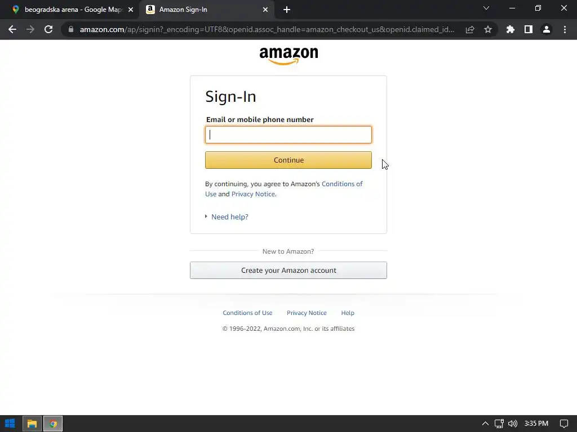Click Create your Amazon account
The image size is (577, 432).
(x=288, y=271)
